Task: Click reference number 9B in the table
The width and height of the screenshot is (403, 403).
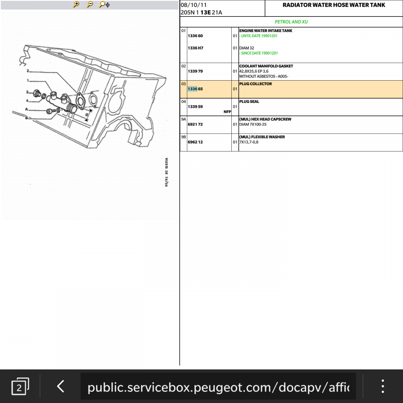Action: (183, 137)
